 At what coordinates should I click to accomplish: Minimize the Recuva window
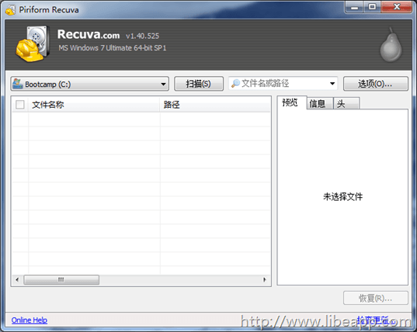pos(354,7)
